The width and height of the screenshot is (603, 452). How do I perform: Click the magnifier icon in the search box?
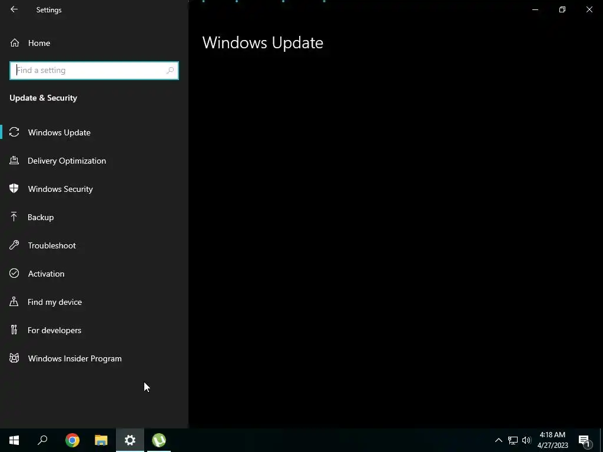[170, 71]
